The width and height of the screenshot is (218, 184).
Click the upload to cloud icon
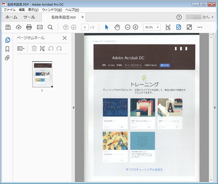pyautogui.click(x=19, y=27)
